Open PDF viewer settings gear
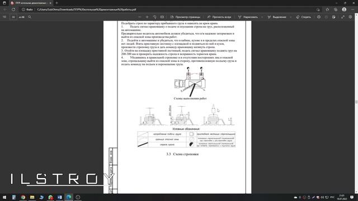Screen dimensions: 358x201 (x=350, y=17)
